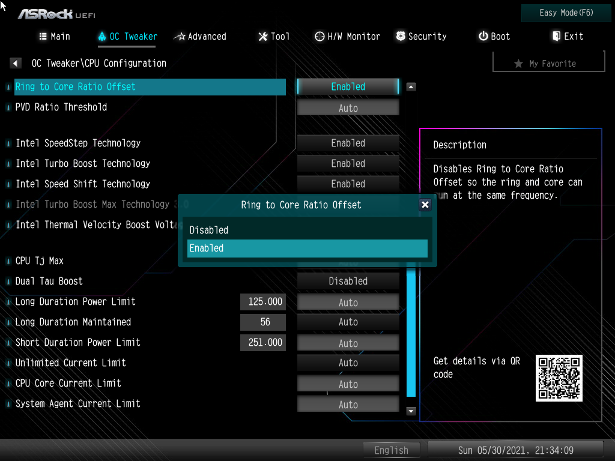
Task: Select the Unlimited Current Limit label
Action: [71, 363]
